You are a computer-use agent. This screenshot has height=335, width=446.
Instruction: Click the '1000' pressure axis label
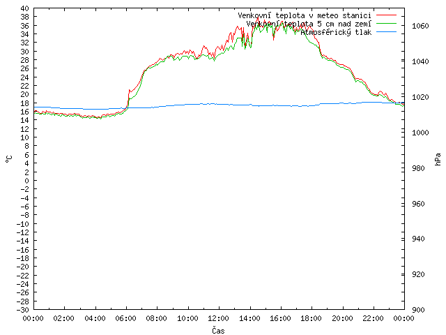(420, 133)
